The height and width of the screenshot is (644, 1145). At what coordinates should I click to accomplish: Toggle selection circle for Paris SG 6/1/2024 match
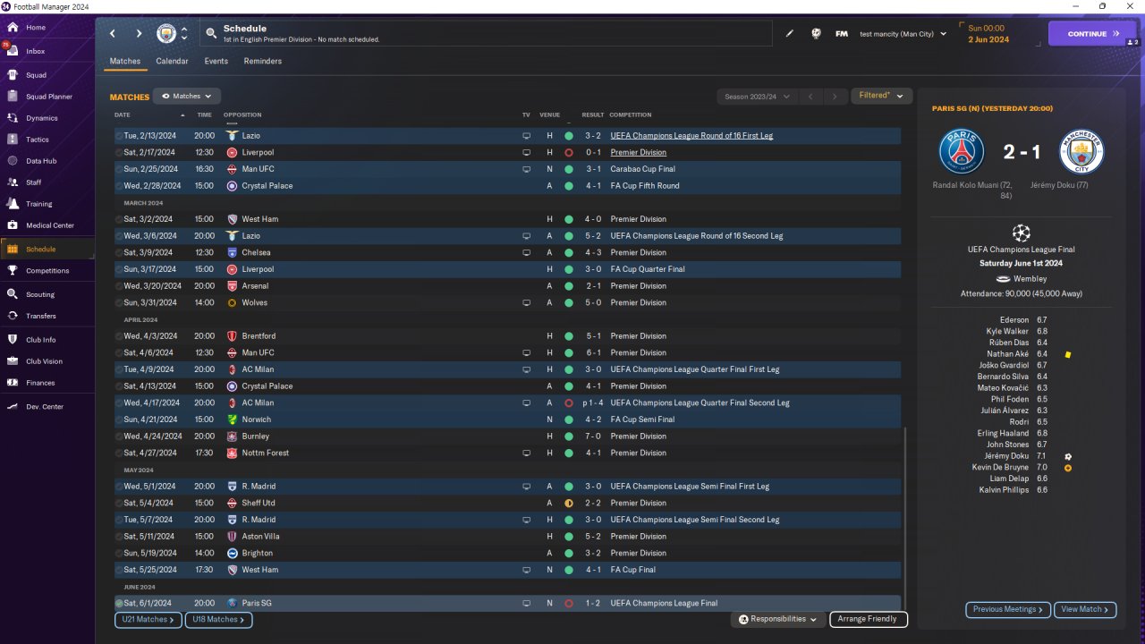(x=119, y=604)
